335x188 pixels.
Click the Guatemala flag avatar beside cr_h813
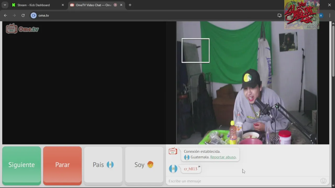173,169
